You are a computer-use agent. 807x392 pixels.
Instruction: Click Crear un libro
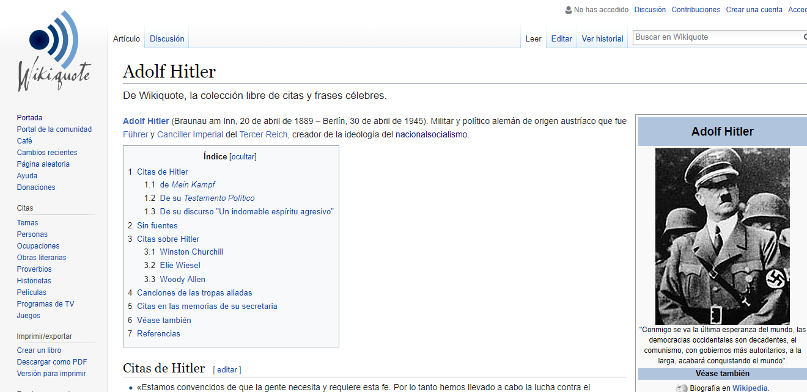tap(39, 350)
